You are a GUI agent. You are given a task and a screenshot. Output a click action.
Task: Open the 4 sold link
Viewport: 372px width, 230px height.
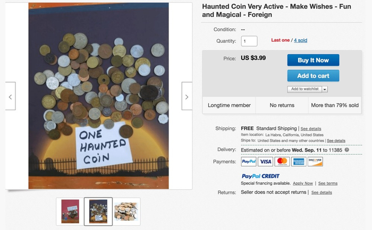pyautogui.click(x=300, y=40)
